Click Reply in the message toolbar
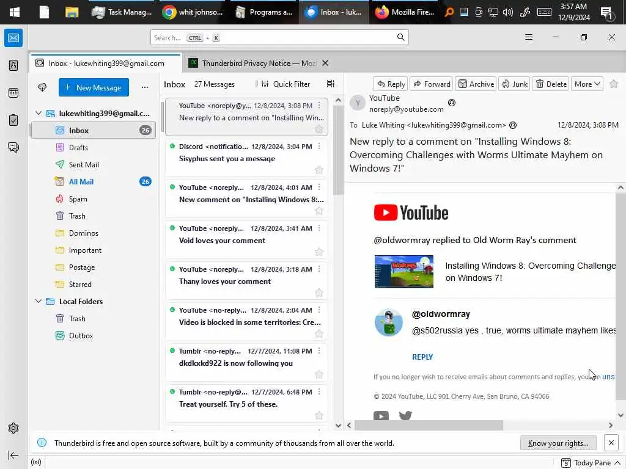 [391, 84]
